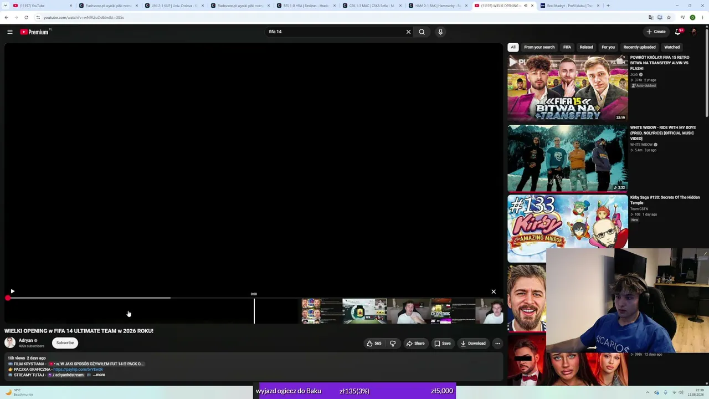The image size is (709, 399).
Task: Switch to the HAM 0-1 RAK Hammarby tab
Action: [437, 6]
